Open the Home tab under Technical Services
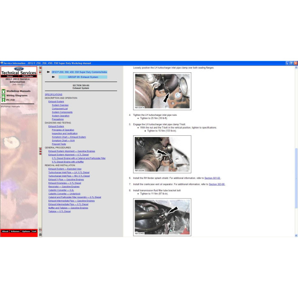298x298 pixels. click(10, 76)
